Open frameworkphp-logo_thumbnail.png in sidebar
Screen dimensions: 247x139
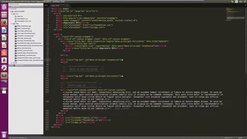[x=30, y=46]
